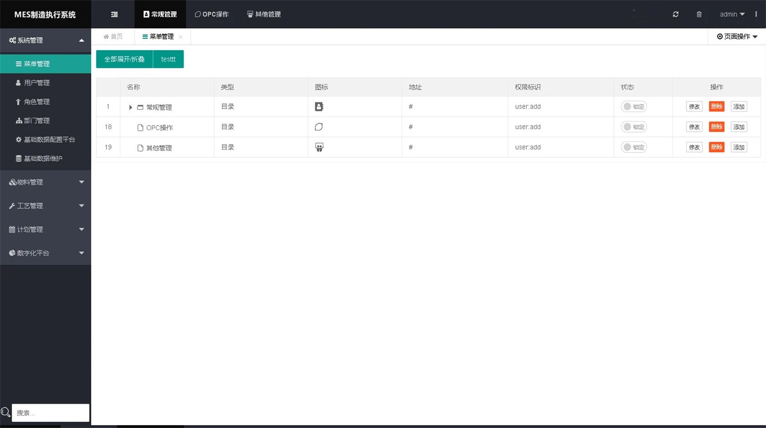The image size is (766, 428).
Task: Click 修改 for the OPC操作 row
Action: 694,127
